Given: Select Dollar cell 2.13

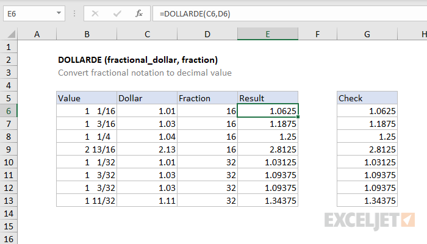Looking at the screenshot, I should click(x=147, y=149).
